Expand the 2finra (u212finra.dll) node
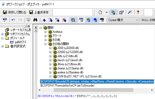155x99 pixels. click(x=50, y=64)
